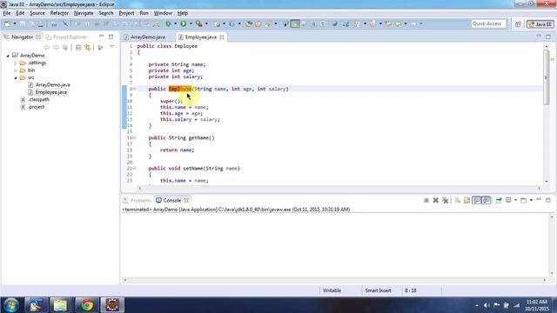Screen dimensions: 557x313
Task: Open the Navigator View Menu triangle
Action: pyautogui.click(x=112, y=47)
